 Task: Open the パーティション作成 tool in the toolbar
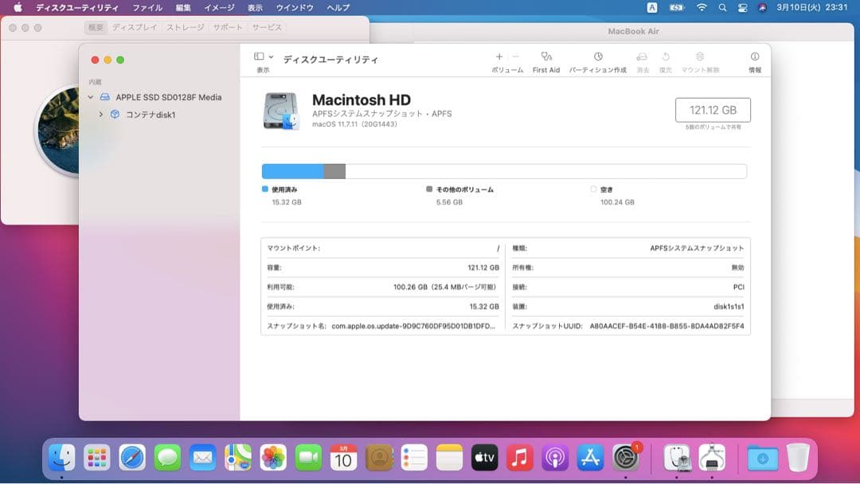[599, 60]
